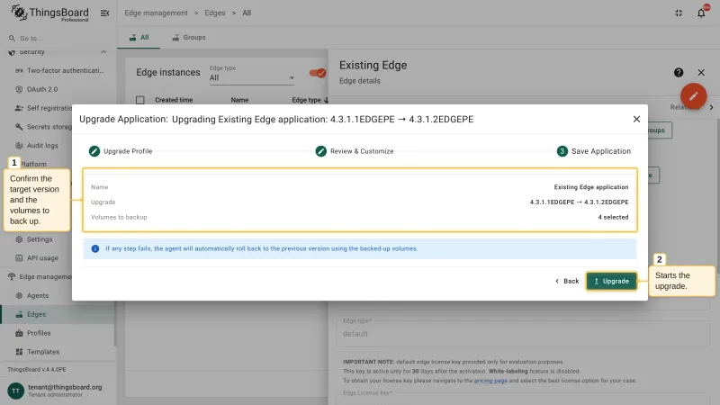Toggle the Edge instances switch
This screenshot has height=405, width=720.
tap(317, 73)
